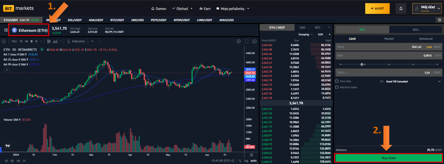Decrease order book grouping with minus
444x164 pixels.
312,34
